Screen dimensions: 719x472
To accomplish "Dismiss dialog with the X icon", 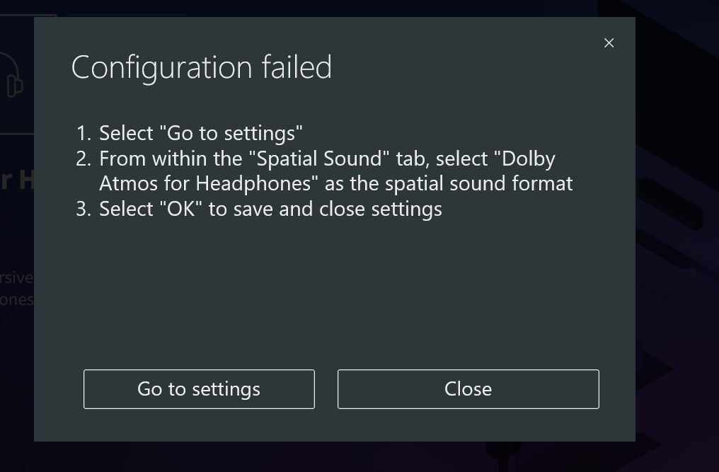I will (609, 43).
